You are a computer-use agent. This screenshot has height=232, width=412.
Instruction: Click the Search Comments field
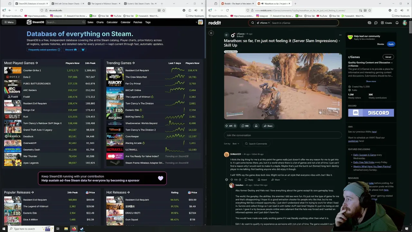[257, 144]
